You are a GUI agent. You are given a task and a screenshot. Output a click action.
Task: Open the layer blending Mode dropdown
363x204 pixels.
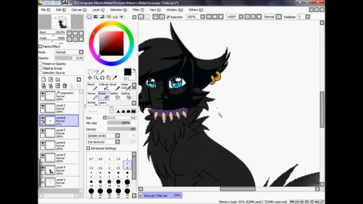(81, 52)
